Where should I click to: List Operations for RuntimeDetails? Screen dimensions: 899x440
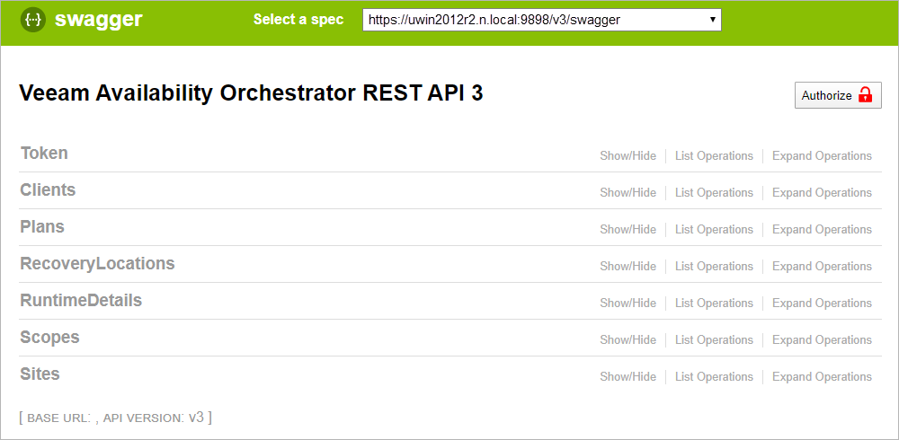[715, 304]
